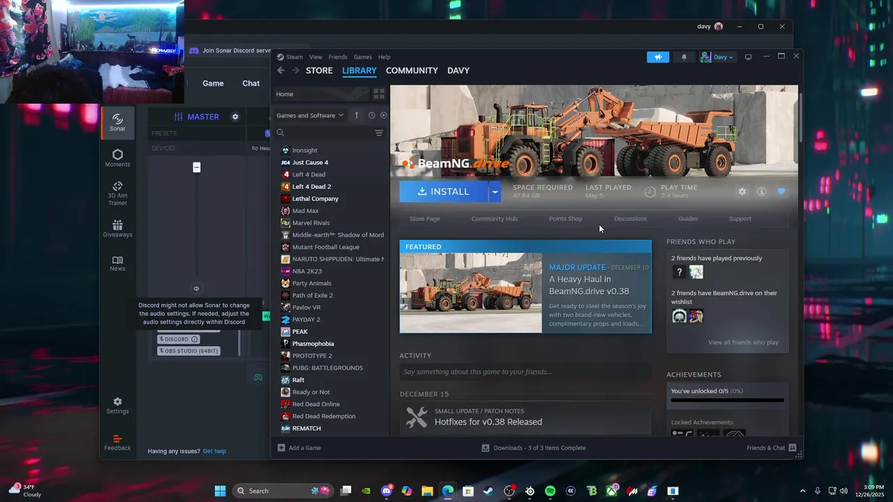The width and height of the screenshot is (893, 502).
Task: Click the Steam back navigation arrow
Action: coord(281,70)
